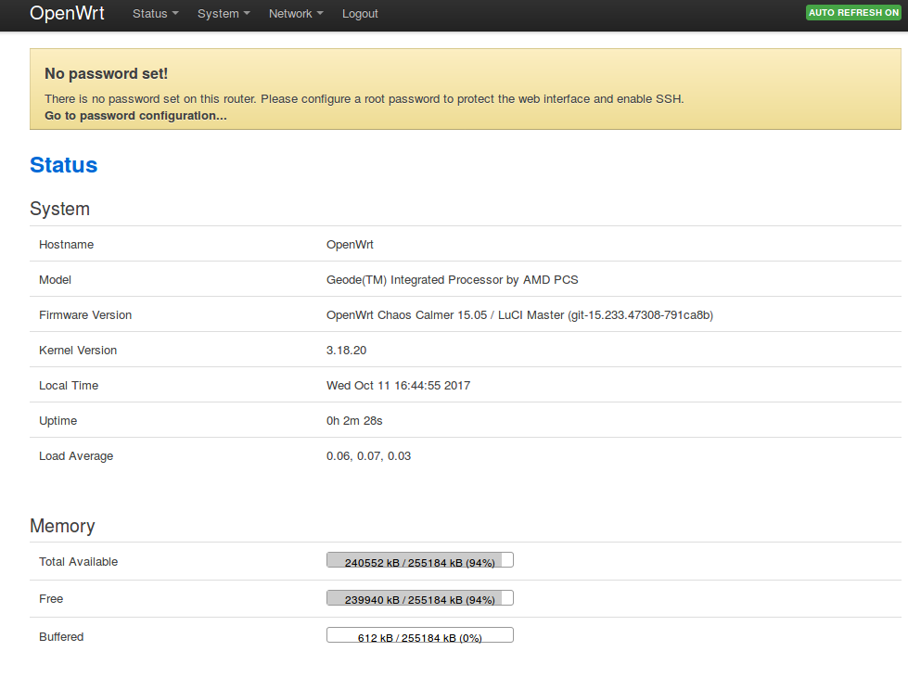Viewport: 908px width, 677px height.
Task: Open the Status dropdown menu
Action: click(x=155, y=13)
